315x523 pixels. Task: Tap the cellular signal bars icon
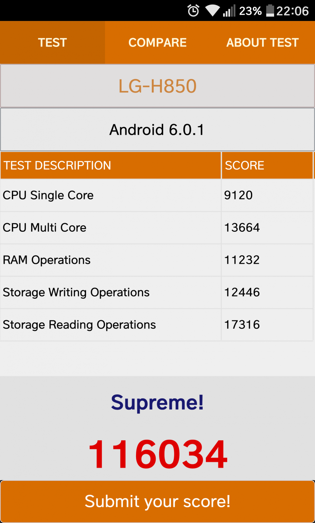point(229,11)
